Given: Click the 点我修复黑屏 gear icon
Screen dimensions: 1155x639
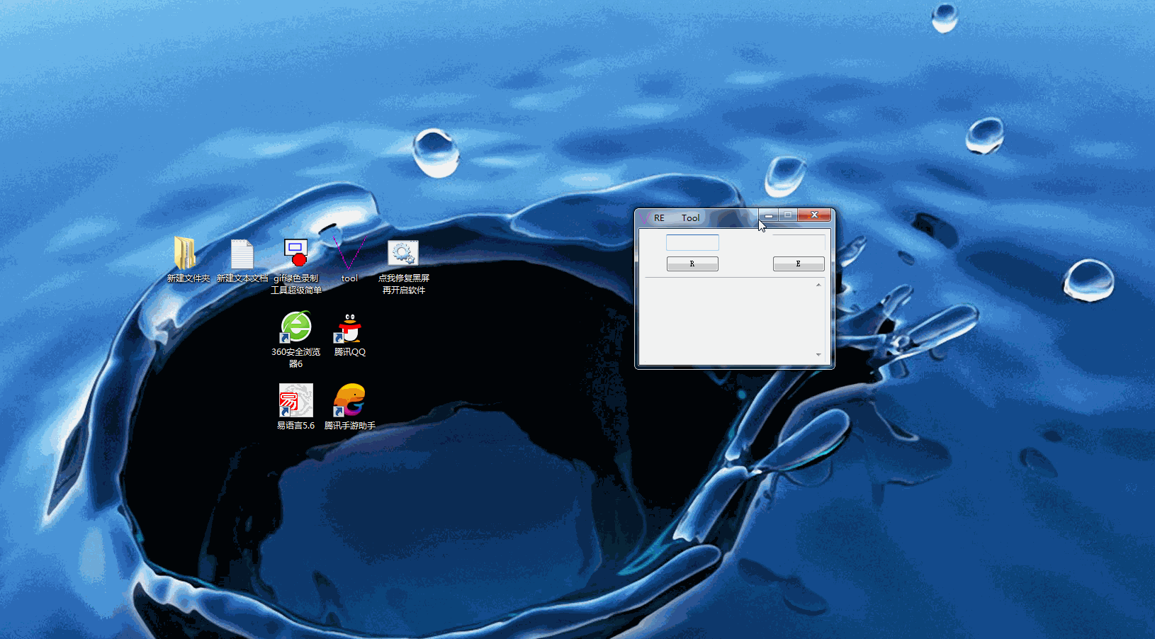Looking at the screenshot, I should [x=403, y=253].
